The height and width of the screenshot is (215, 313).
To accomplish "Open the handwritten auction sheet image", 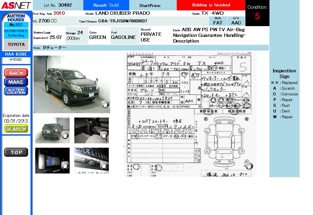I will pos(190,114).
